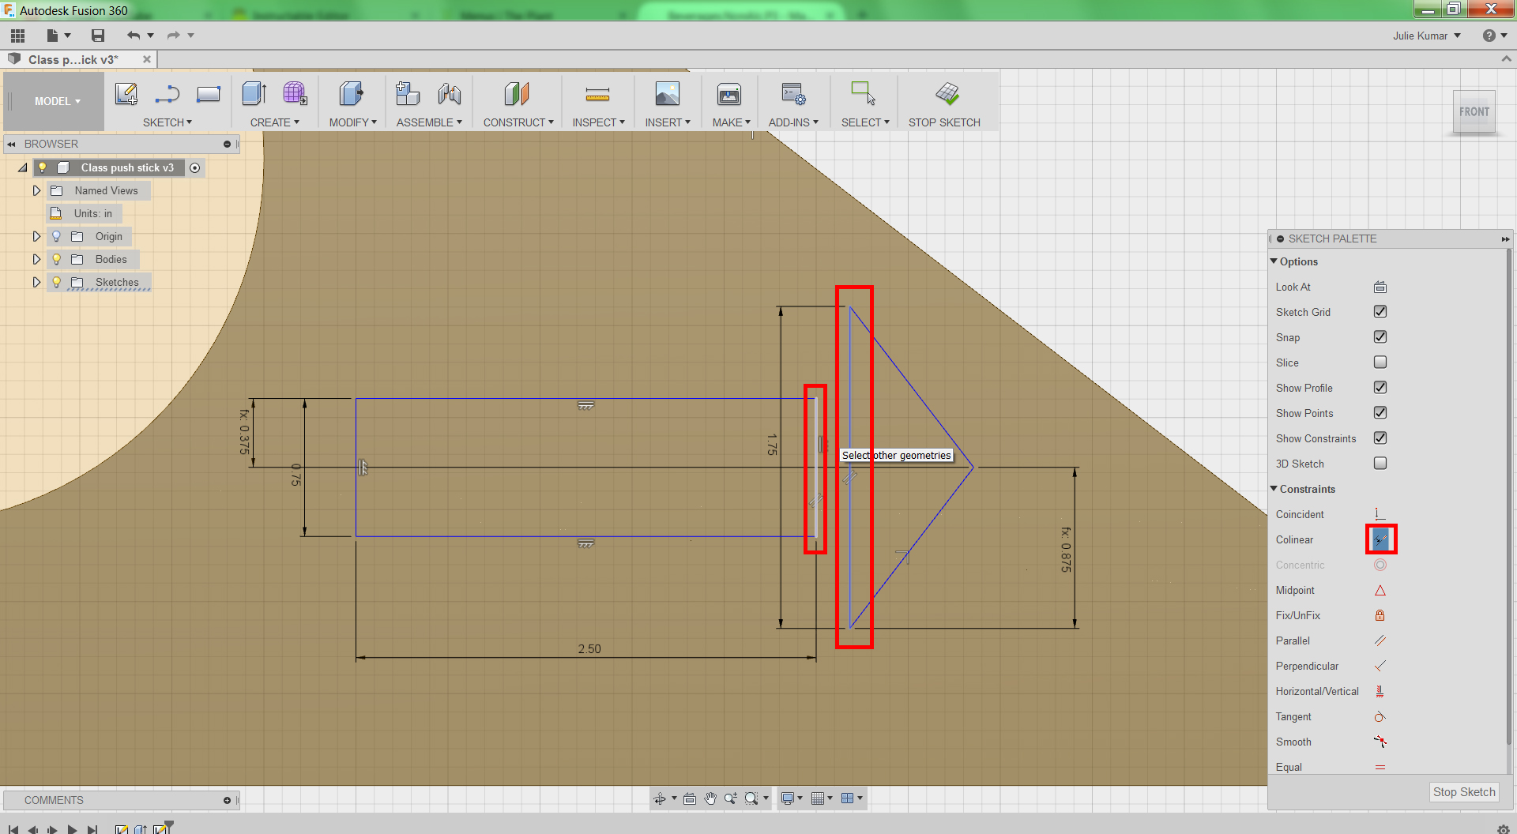
Task: Open the CONSTRUCT menu
Action: click(519, 122)
